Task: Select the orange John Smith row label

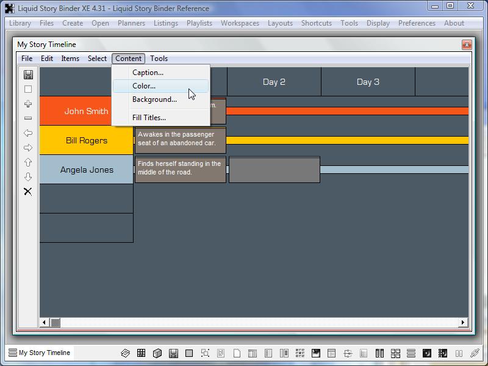Action: [x=86, y=111]
